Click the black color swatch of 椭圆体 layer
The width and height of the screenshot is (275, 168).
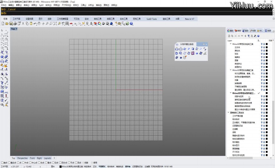pos(267,57)
